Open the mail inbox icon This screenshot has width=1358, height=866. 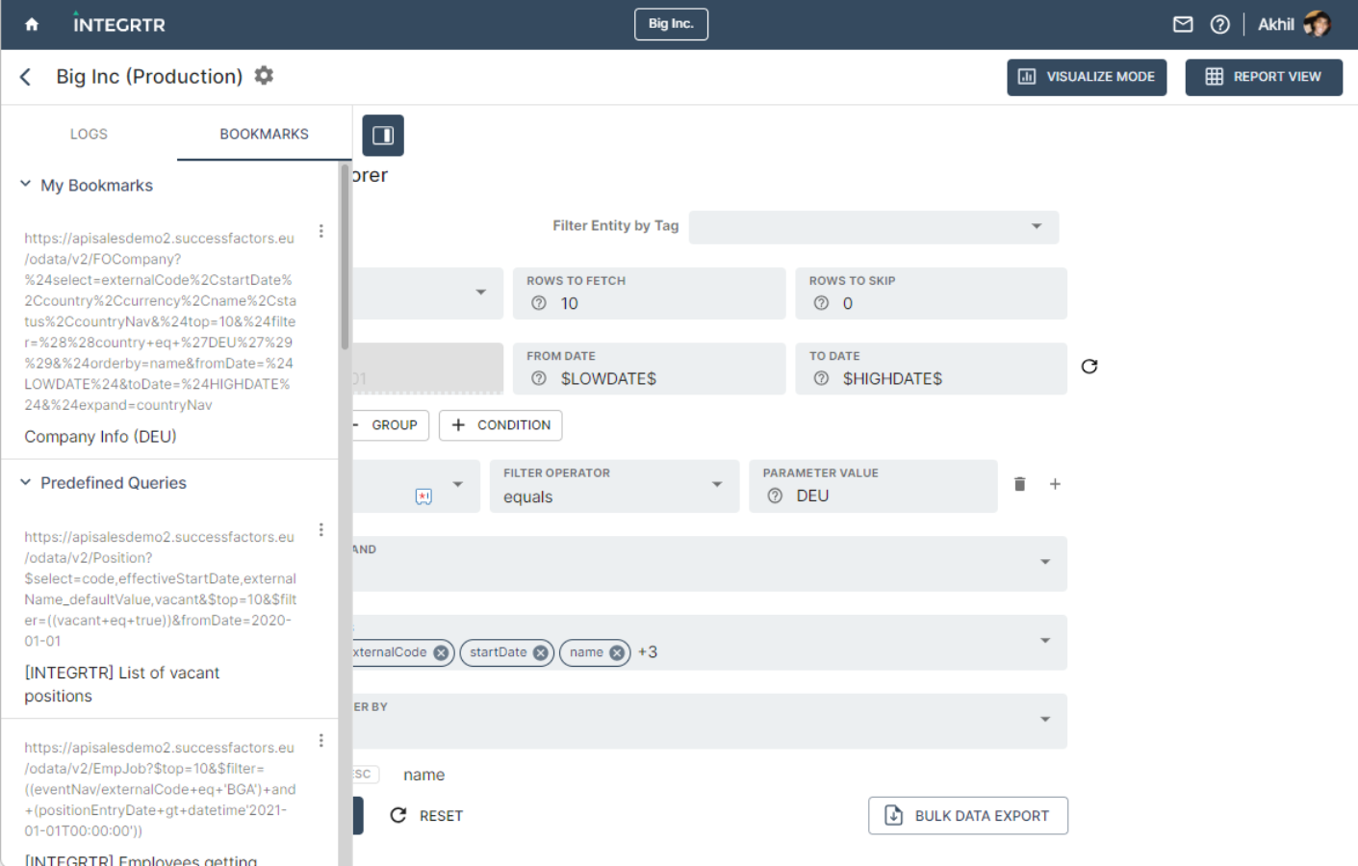coord(1183,25)
